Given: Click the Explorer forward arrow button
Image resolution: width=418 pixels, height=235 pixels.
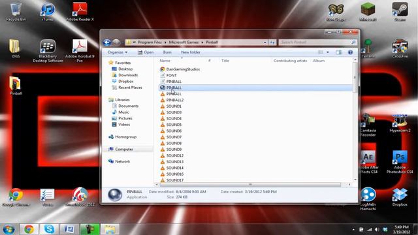Looking at the screenshot, I should 116,42.
